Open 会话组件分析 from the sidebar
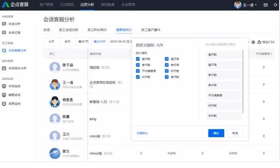The height and width of the screenshot is (168, 280). point(14,68)
